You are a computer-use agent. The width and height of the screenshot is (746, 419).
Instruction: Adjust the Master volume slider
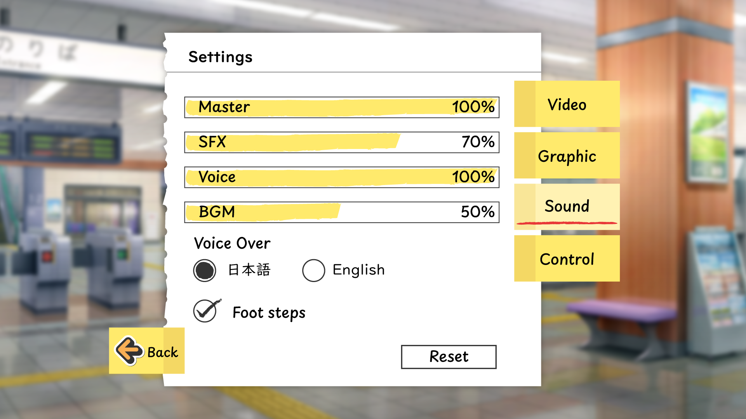tap(342, 107)
